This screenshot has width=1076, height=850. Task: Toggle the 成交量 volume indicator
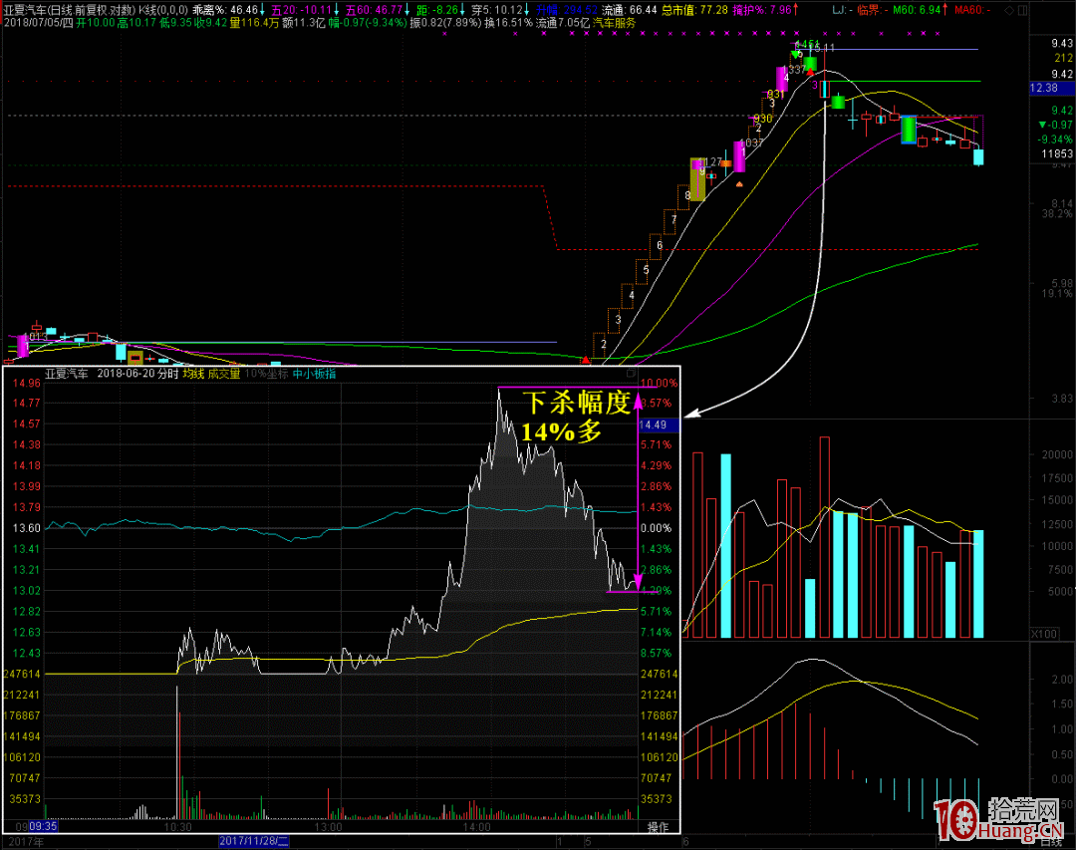pos(224,375)
